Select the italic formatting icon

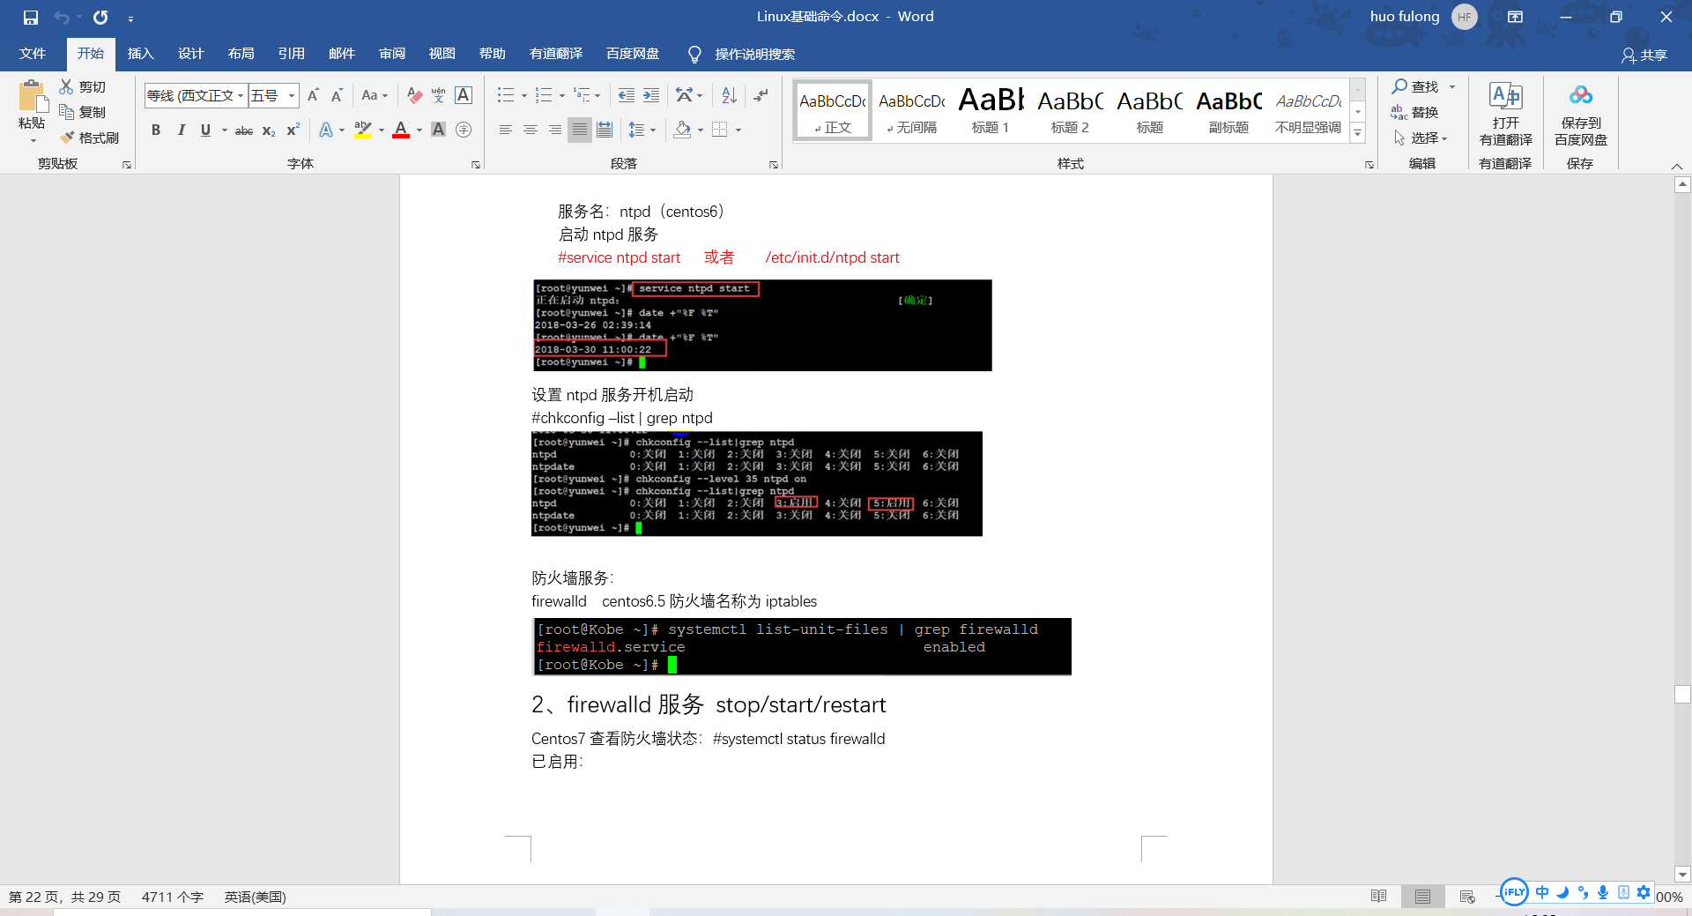[182, 130]
